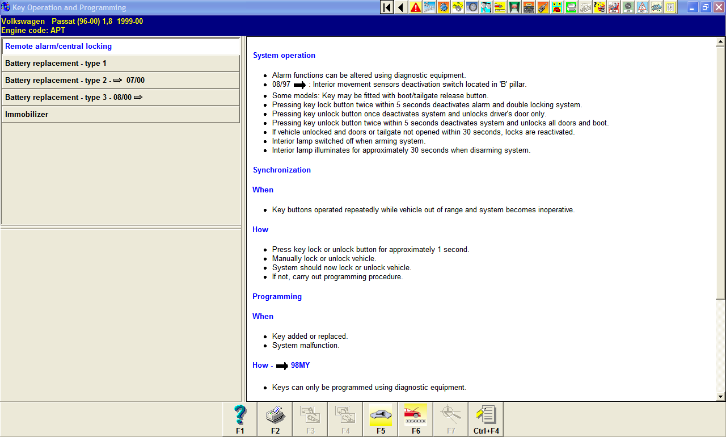The height and width of the screenshot is (437, 726).
Task: Click the scrollbar up arrow
Action: 721,41
